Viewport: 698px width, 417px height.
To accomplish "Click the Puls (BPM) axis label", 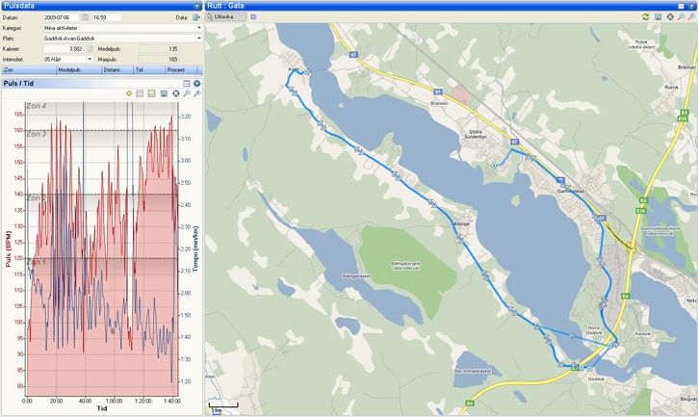I will tap(8, 249).
